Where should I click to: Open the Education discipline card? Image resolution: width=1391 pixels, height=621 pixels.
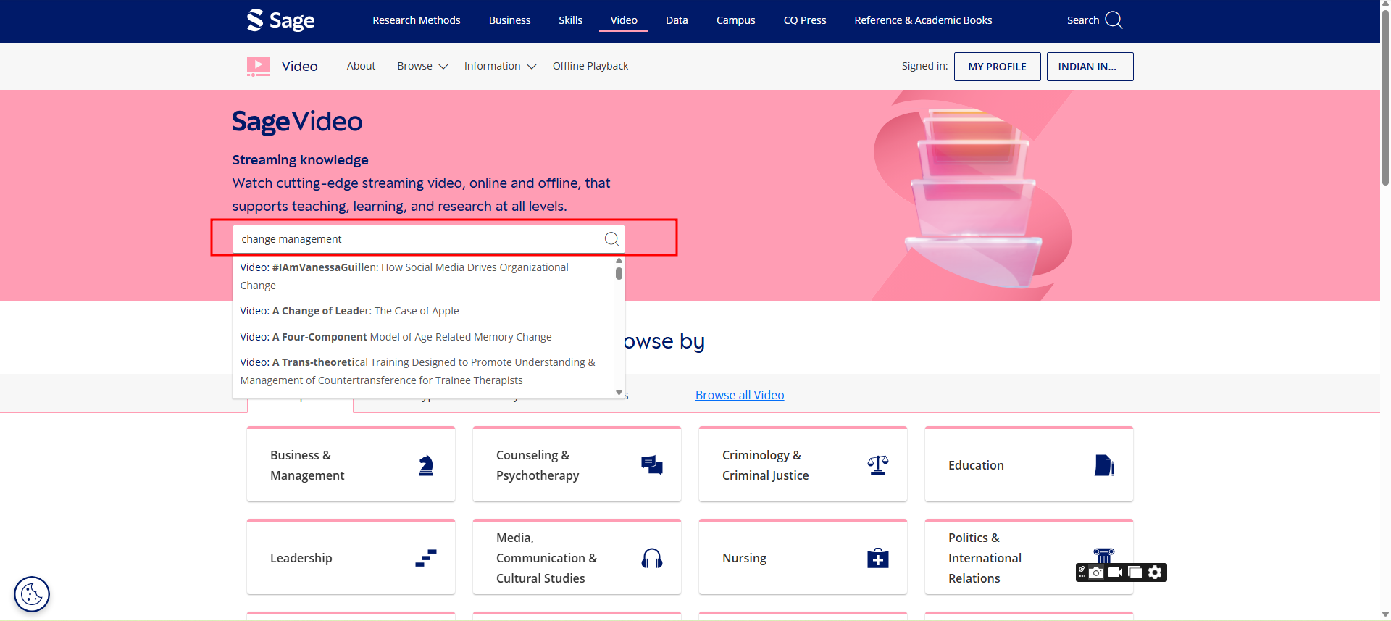(1028, 464)
